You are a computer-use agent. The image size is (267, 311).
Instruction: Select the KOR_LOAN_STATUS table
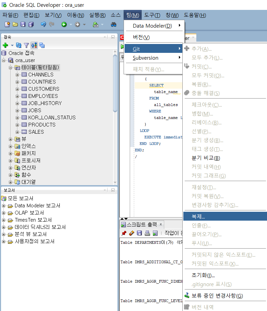[x=52, y=117]
